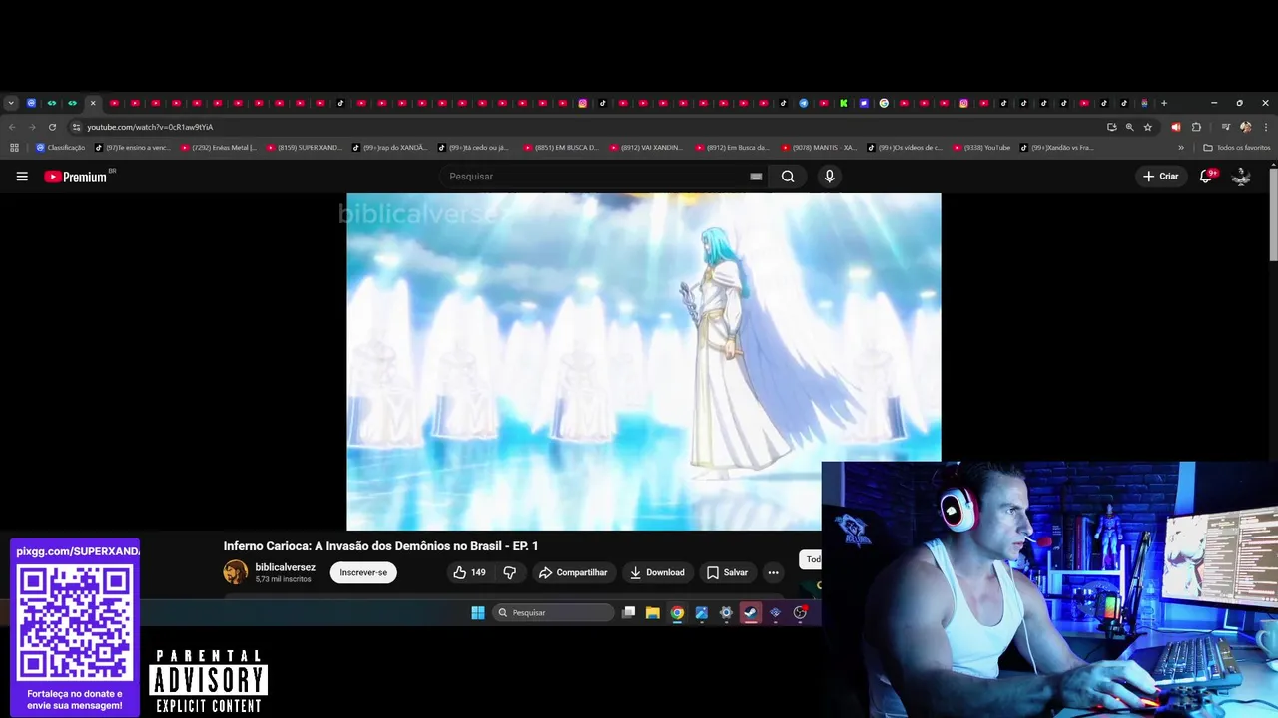Open Chrome from the Windows taskbar

677,613
